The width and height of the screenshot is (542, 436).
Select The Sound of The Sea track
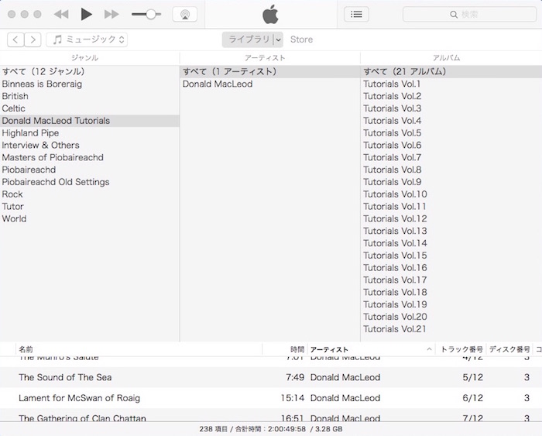[65, 377]
